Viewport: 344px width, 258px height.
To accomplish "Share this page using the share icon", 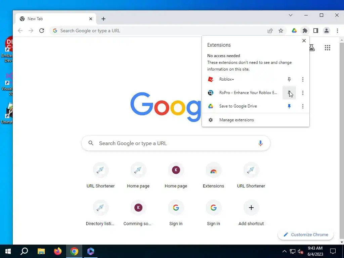I will [270, 31].
